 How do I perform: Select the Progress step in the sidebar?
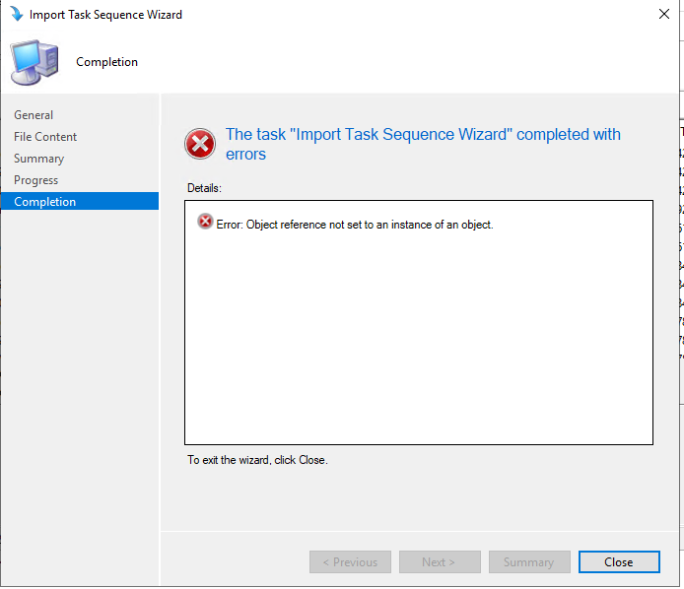[x=36, y=180]
